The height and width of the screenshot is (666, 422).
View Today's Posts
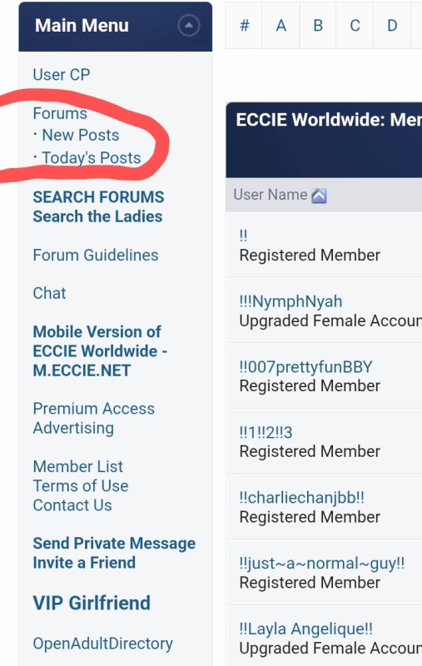(x=92, y=158)
